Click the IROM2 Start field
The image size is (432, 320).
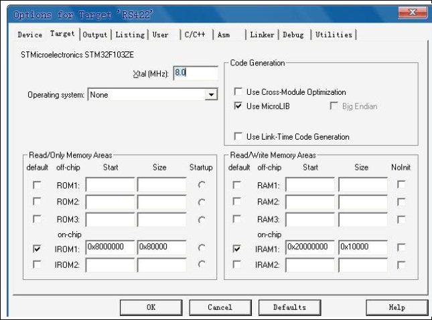[110, 265]
